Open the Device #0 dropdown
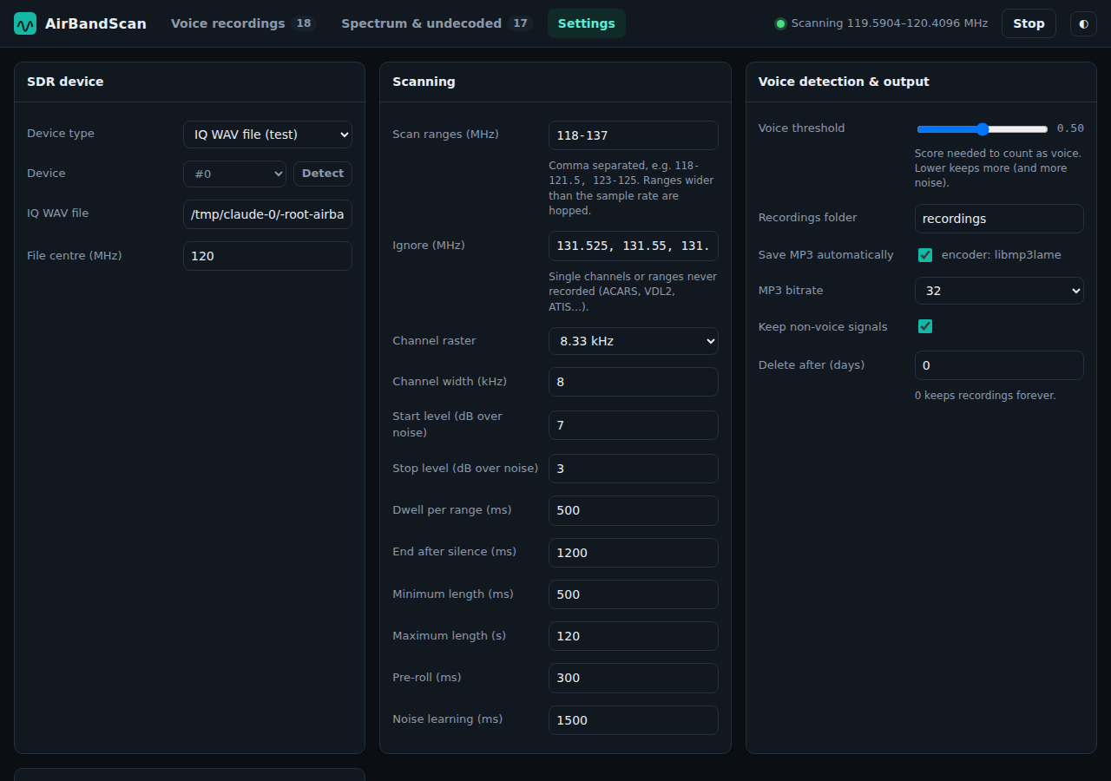The width and height of the screenshot is (1111, 781). coord(234,174)
